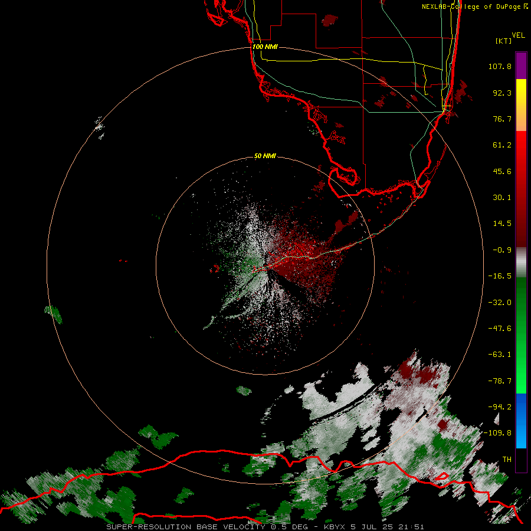The image size is (531, 531).
Task: Click the 92.3 legend value
Action: [502, 93]
